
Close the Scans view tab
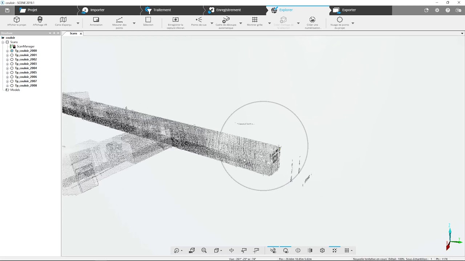click(x=81, y=33)
